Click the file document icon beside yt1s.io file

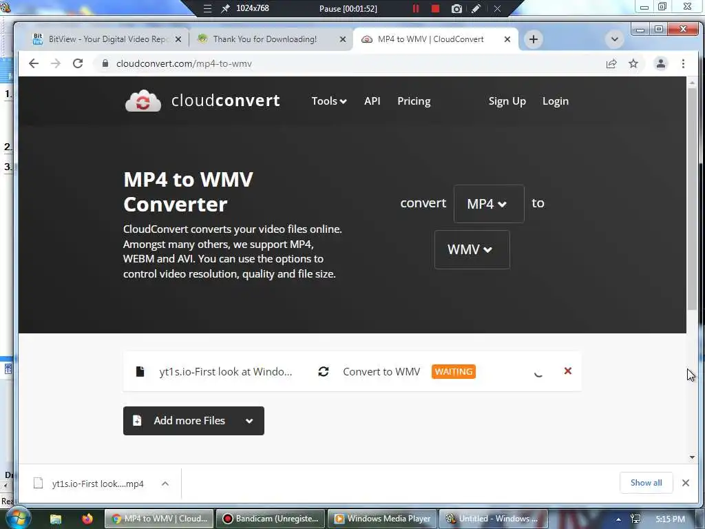click(x=140, y=371)
